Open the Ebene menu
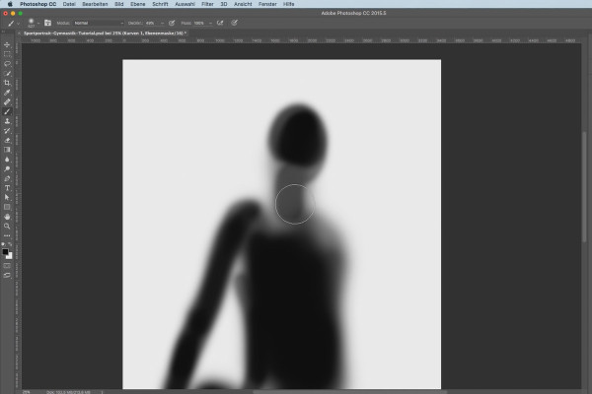The height and width of the screenshot is (394, 592). click(x=138, y=4)
